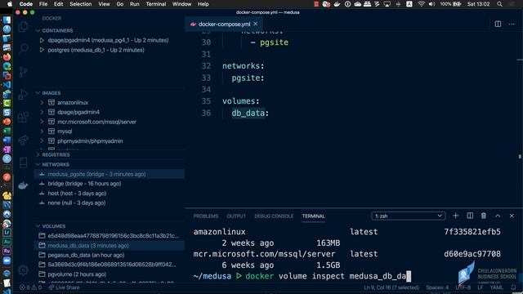
Task: Switch to the PROBLEMS tab
Action: (206, 216)
